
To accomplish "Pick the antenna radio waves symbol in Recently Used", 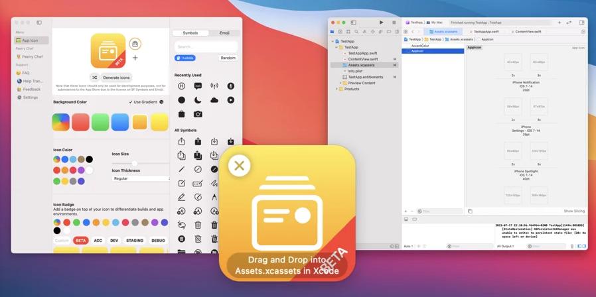I will [x=214, y=86].
